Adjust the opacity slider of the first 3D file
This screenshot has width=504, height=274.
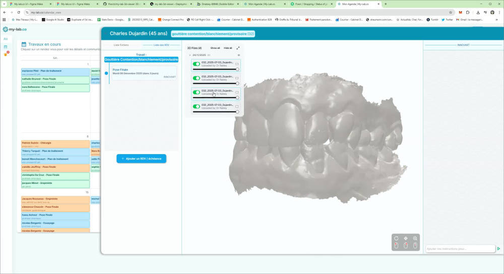216,70
